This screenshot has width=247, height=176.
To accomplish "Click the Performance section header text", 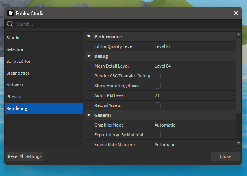I will coord(108,37).
